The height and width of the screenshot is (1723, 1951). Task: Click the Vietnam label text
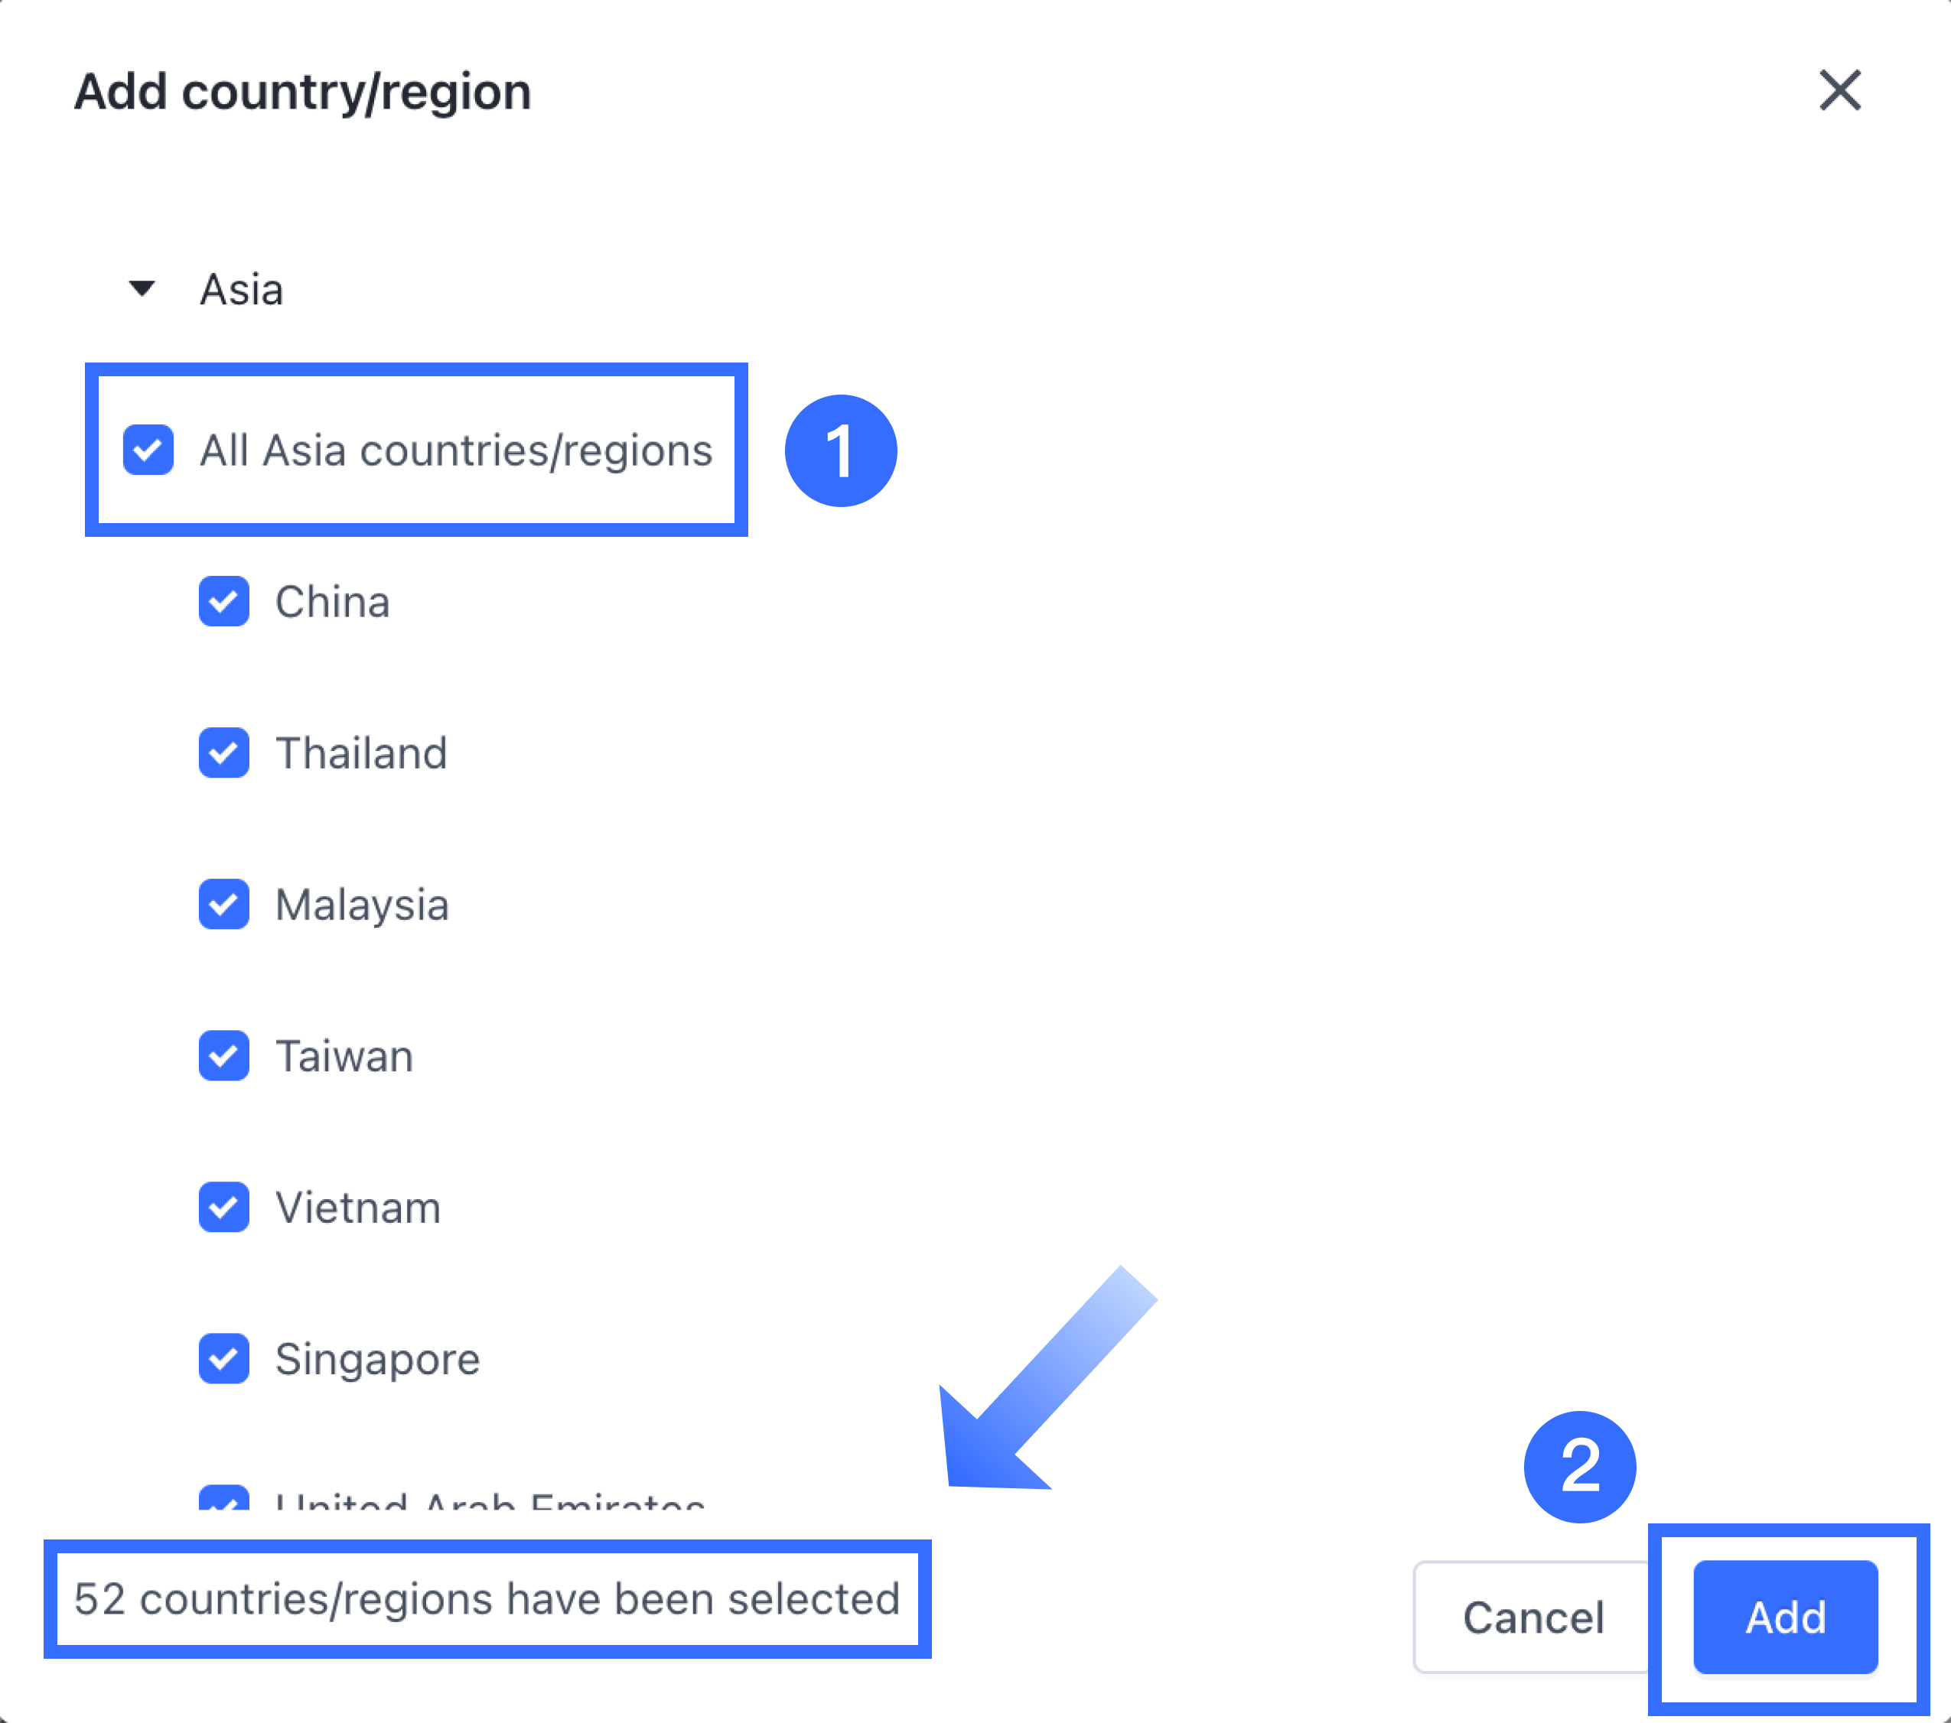pos(358,1208)
